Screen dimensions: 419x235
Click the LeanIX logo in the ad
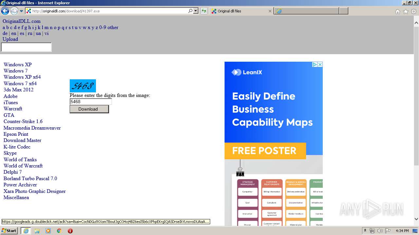click(247, 72)
